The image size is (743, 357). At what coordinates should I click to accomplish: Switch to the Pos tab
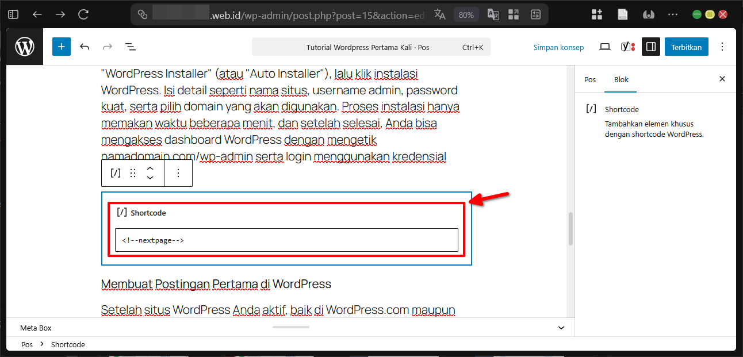(590, 79)
